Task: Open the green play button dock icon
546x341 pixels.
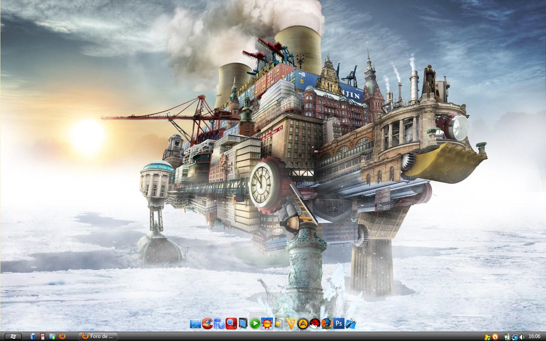Action: click(255, 324)
